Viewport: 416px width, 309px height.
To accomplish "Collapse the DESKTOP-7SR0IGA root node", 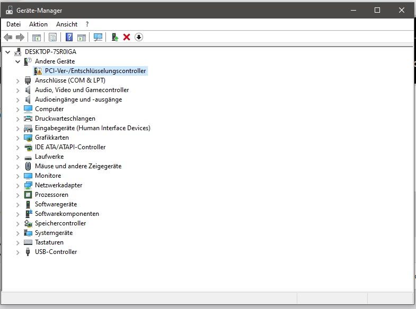I will pyautogui.click(x=8, y=52).
